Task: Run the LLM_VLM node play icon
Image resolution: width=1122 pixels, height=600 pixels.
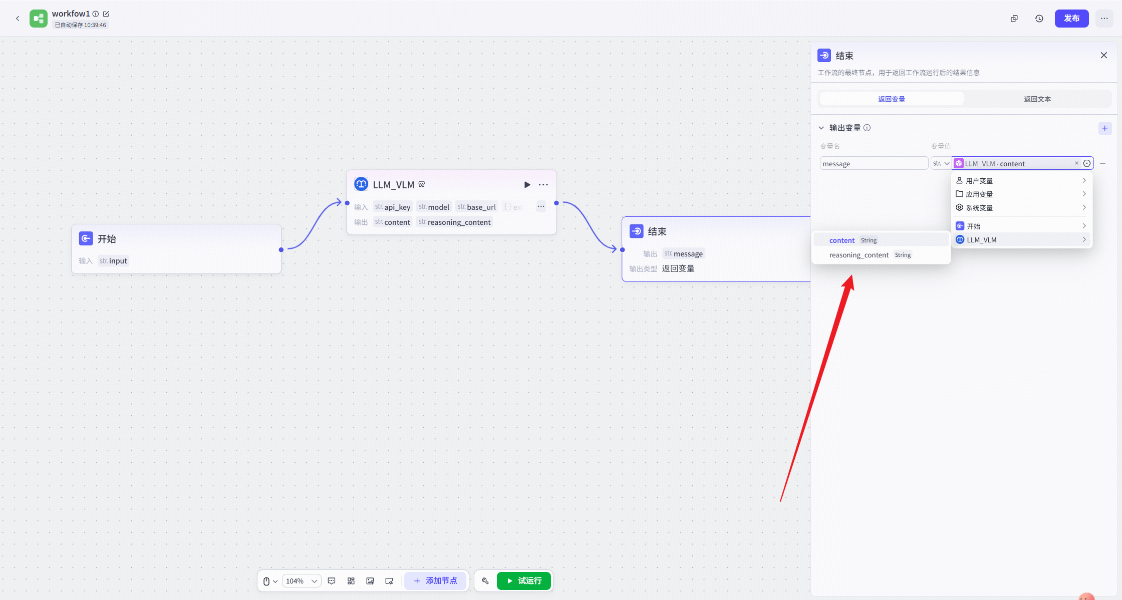Action: [527, 185]
